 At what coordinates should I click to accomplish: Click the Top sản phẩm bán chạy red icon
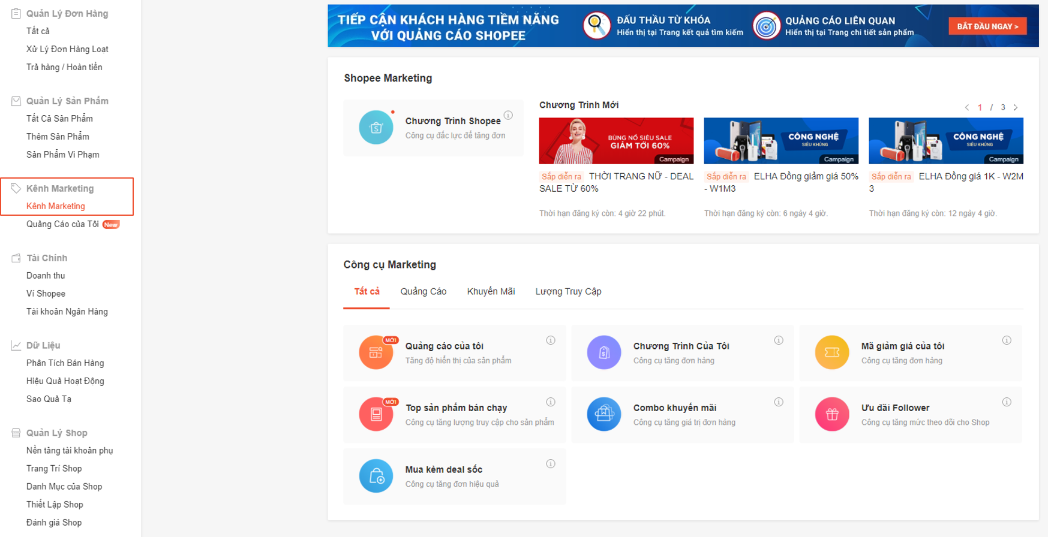376,414
